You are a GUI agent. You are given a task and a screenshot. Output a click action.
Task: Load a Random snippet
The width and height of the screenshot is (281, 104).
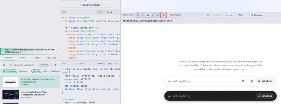pos(257,15)
